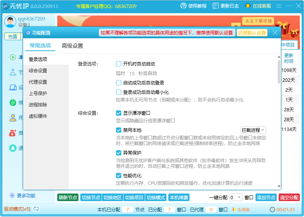
Task: Enable 登录成功后自动最小化 checkbox
Action: click(x=119, y=92)
